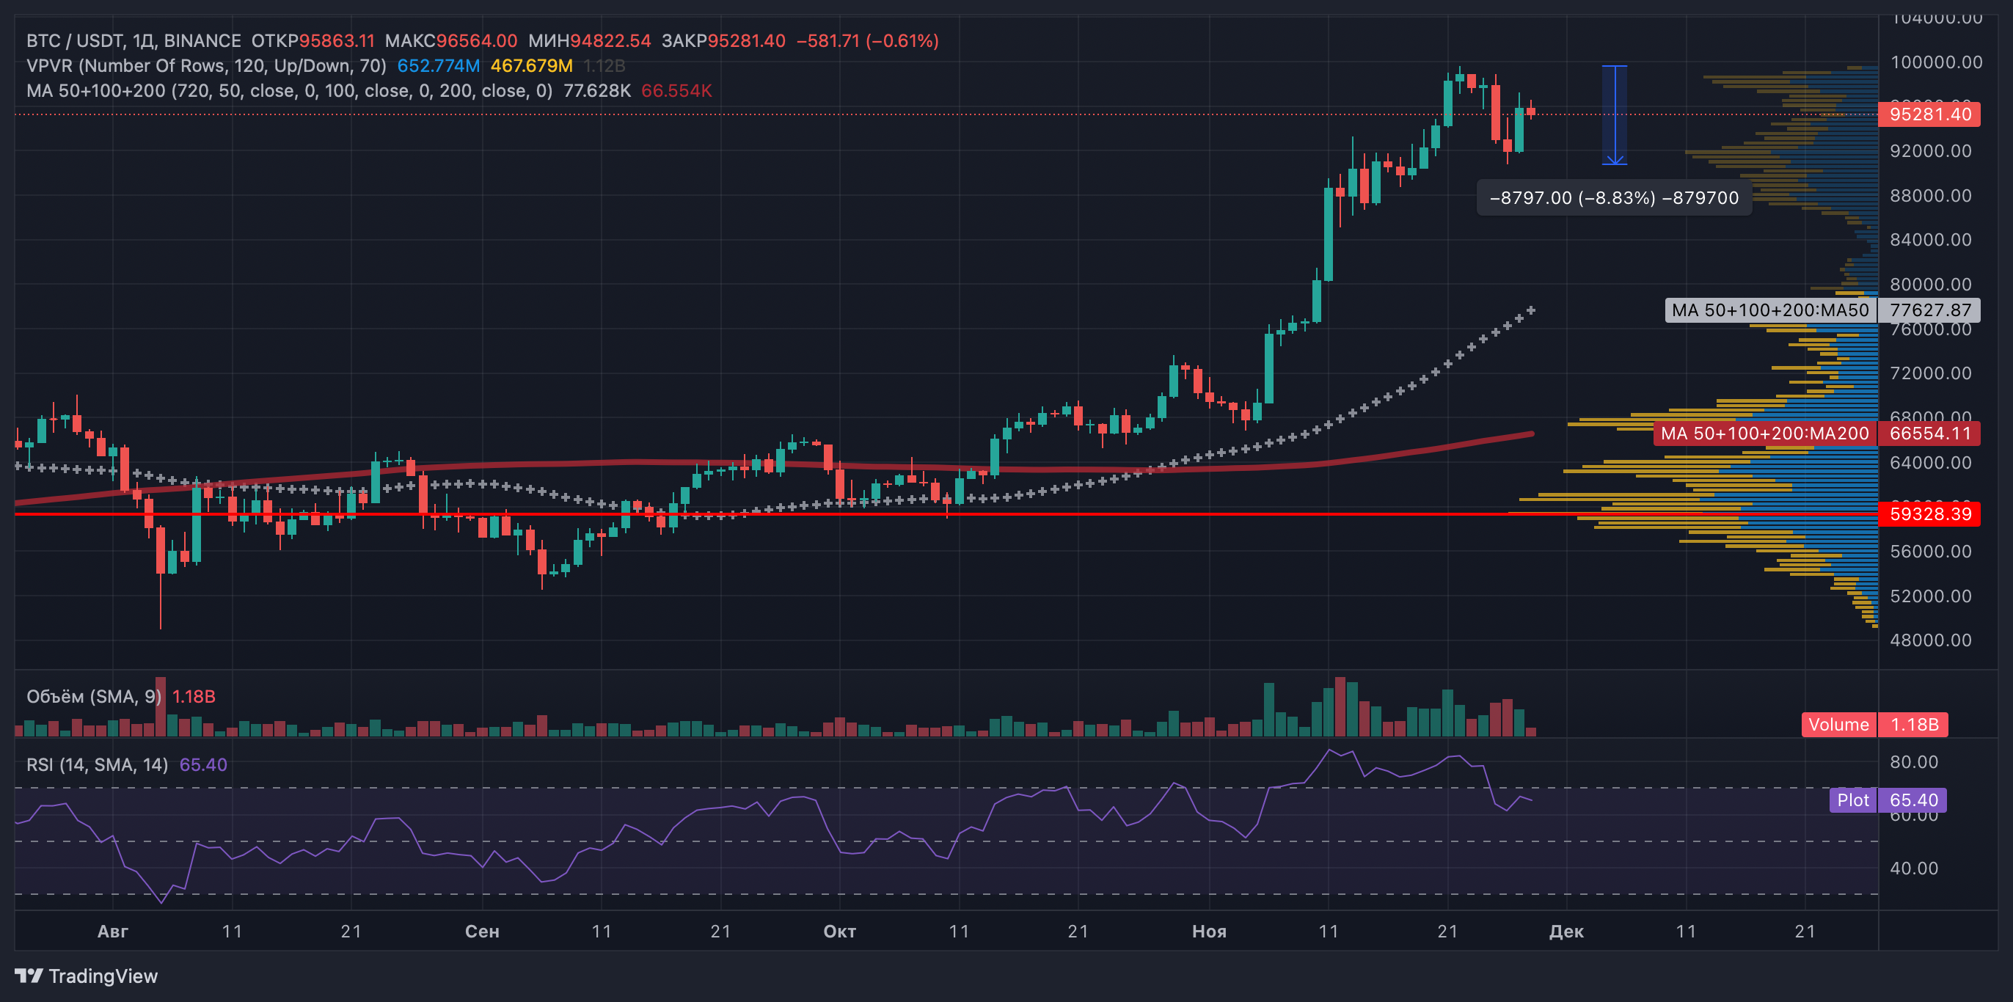Click the Окт month label on the time axis

[x=840, y=932]
